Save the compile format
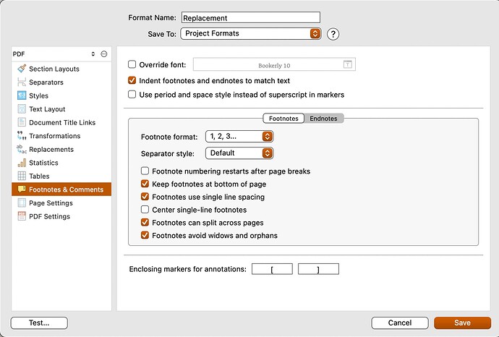 point(462,323)
